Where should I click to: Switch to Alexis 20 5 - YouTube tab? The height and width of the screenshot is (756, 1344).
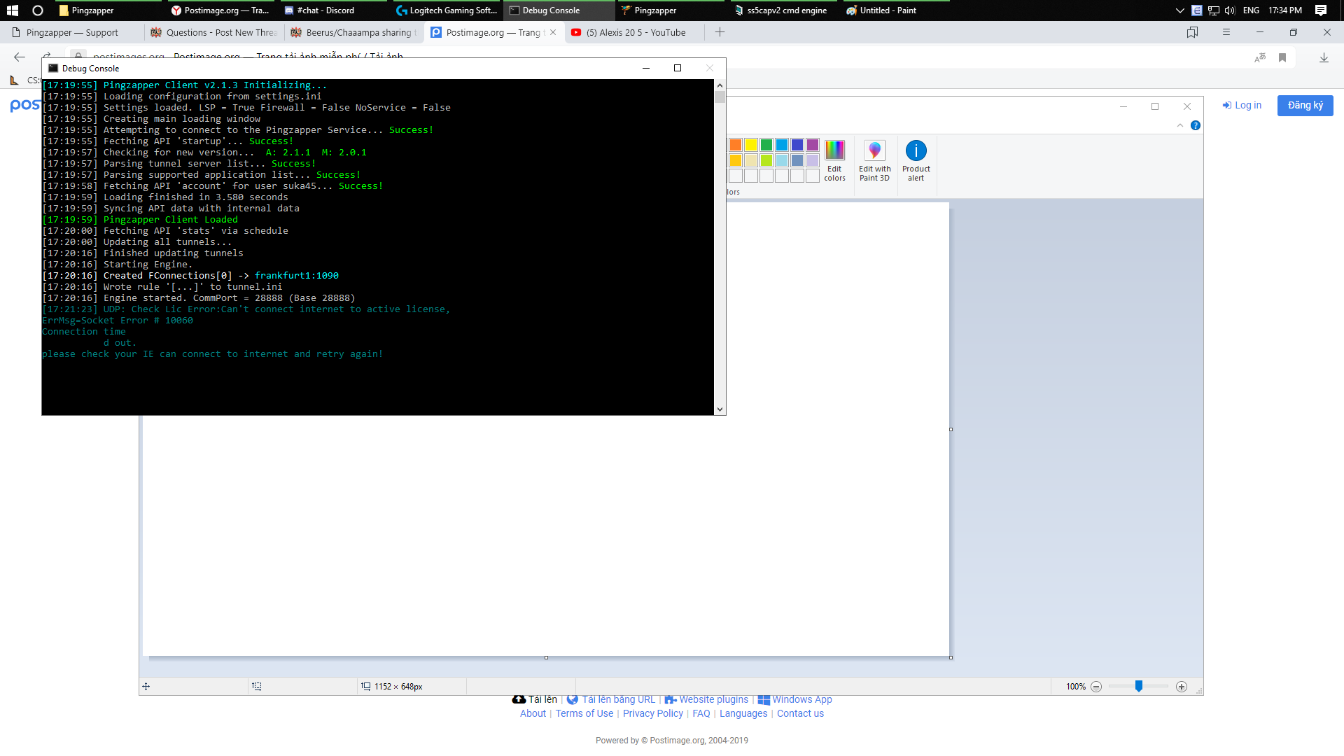pos(634,32)
